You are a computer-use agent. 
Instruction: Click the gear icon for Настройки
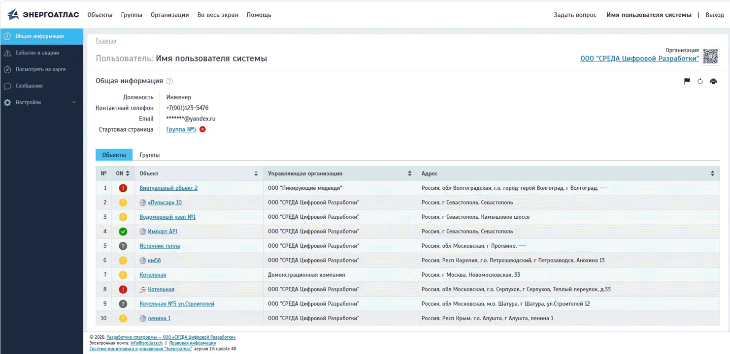[x=7, y=102]
